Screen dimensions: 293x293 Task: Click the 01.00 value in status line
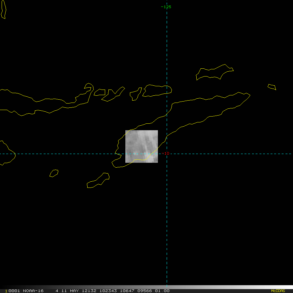(162, 291)
